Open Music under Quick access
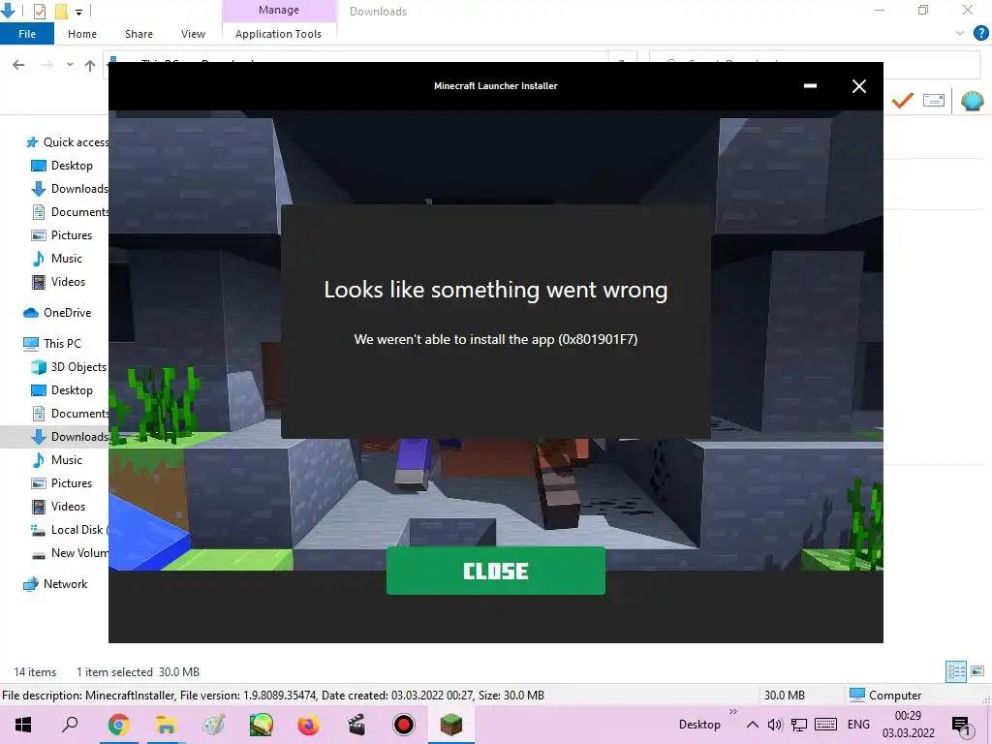The height and width of the screenshot is (744, 992). (x=57, y=259)
